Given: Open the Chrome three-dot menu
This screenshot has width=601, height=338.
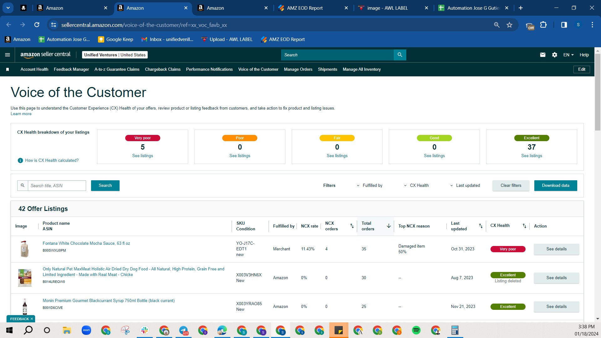Looking at the screenshot, I should click(592, 25).
